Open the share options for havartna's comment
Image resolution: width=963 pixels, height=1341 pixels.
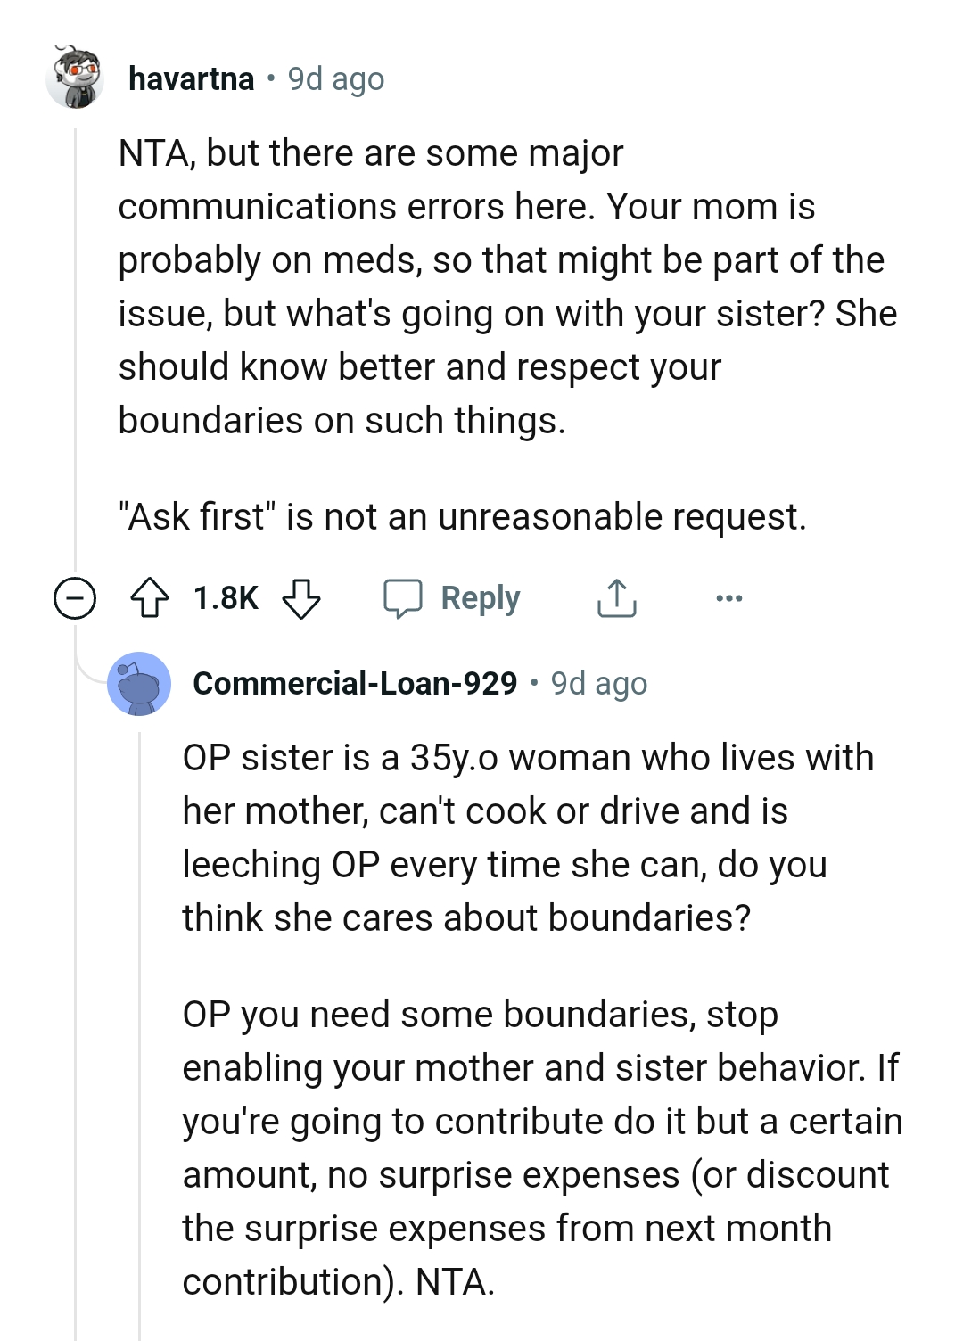coord(616,597)
